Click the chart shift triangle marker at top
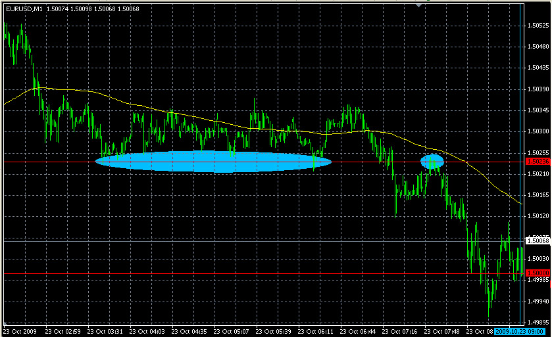The height and width of the screenshot is (337, 552). click(x=419, y=5)
